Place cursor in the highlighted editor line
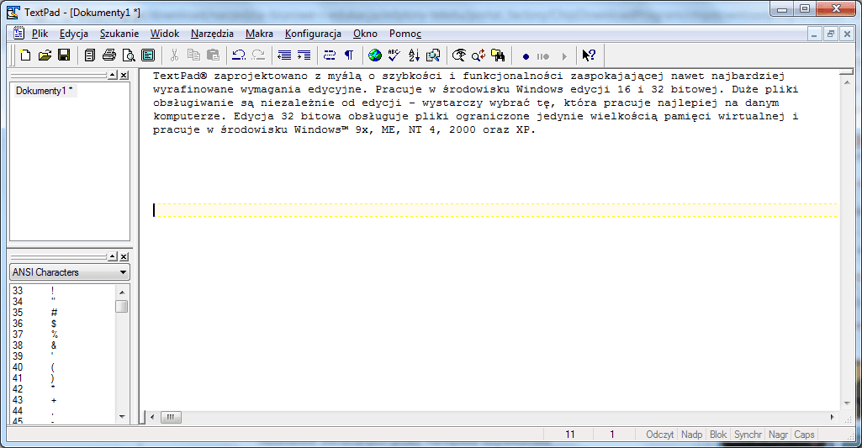 pyautogui.click(x=494, y=210)
